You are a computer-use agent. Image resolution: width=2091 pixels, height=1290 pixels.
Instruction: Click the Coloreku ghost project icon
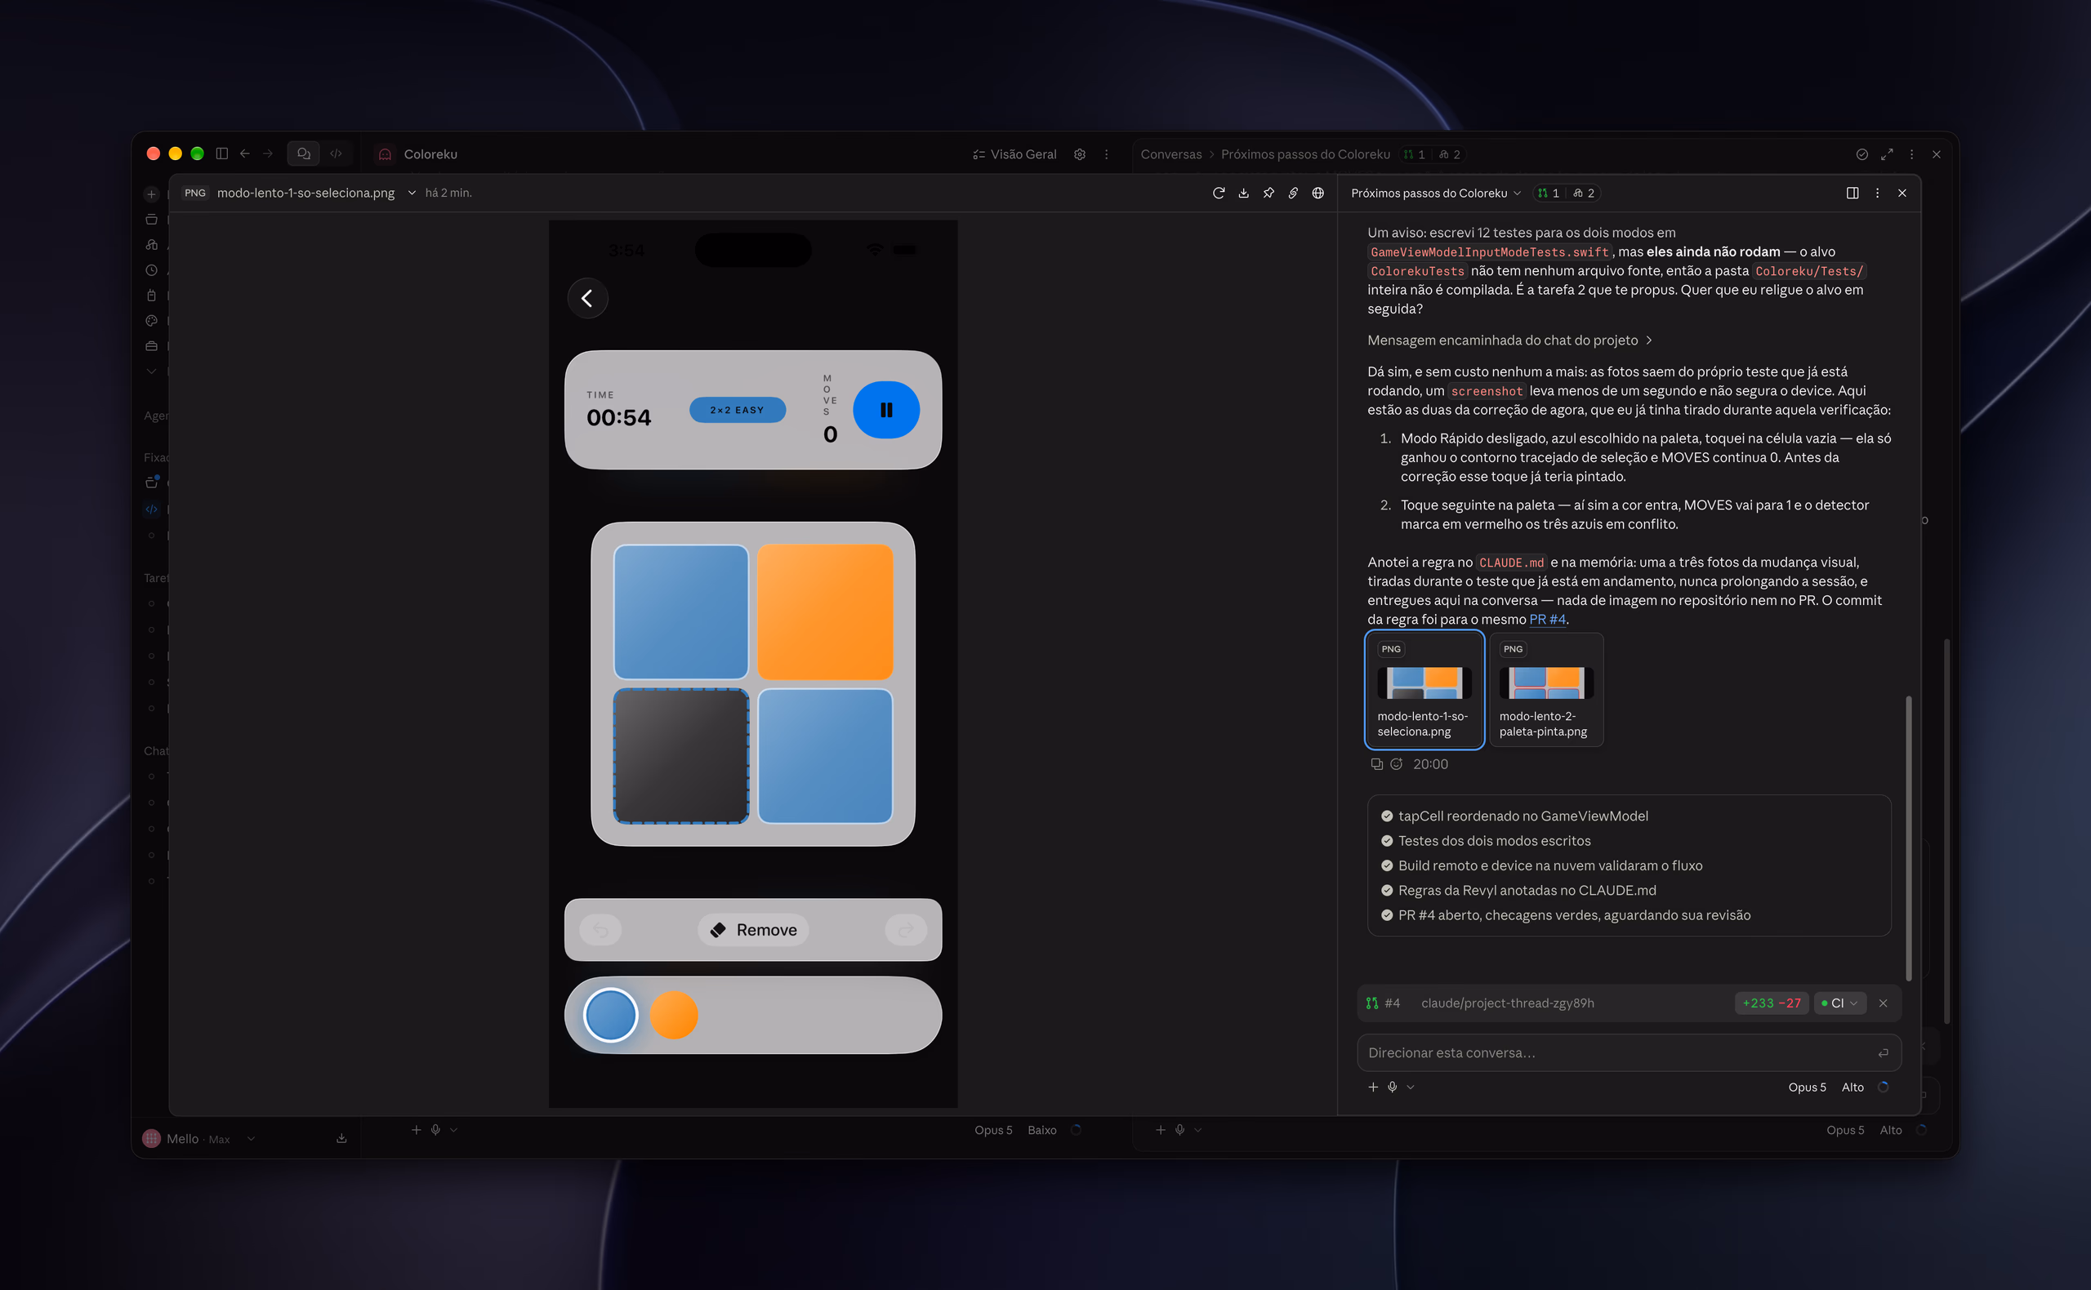click(385, 154)
